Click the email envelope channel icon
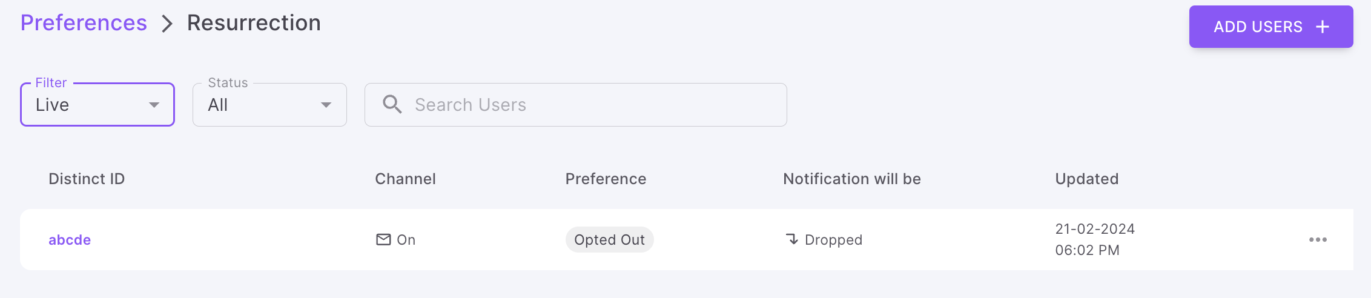The height and width of the screenshot is (298, 1371). pyautogui.click(x=383, y=239)
